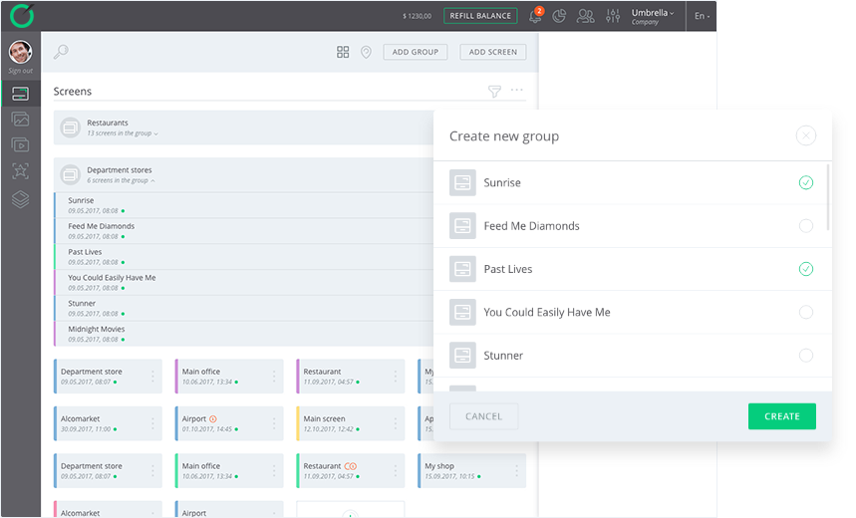Switch to grid view icon
Viewport: 856px width, 518px height.
coord(343,52)
